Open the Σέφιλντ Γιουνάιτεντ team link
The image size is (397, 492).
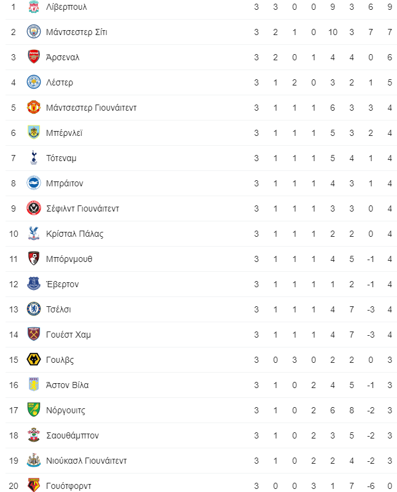[x=82, y=208]
